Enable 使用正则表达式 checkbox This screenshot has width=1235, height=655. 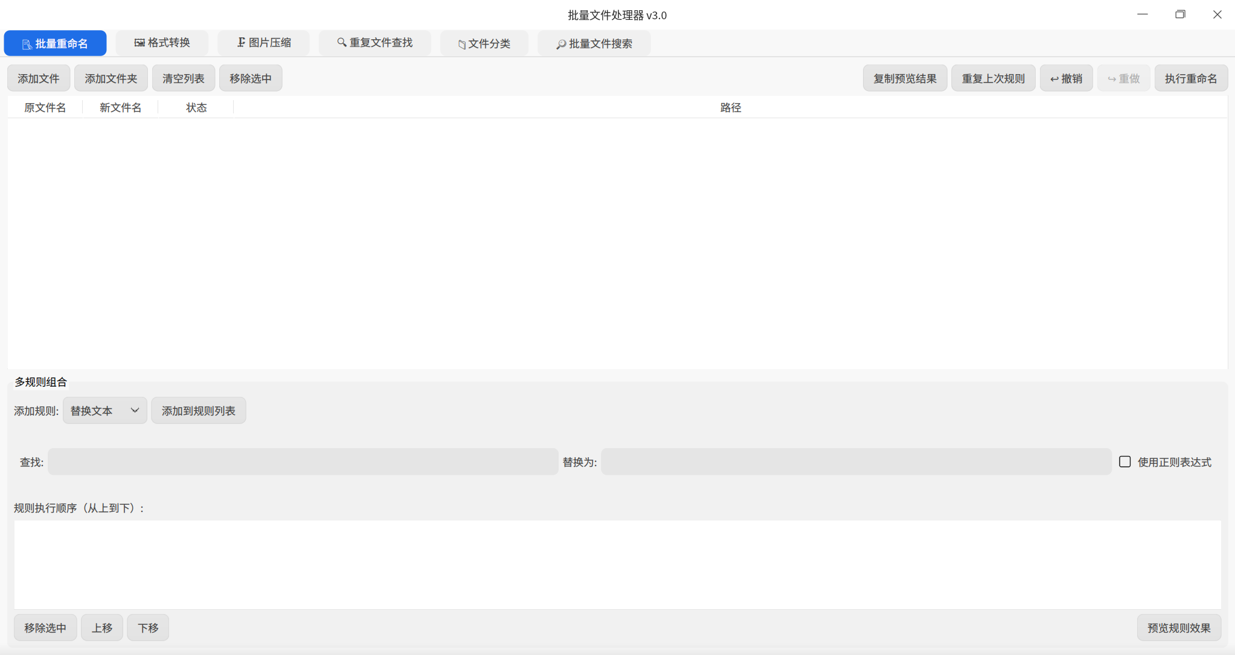pyautogui.click(x=1124, y=461)
